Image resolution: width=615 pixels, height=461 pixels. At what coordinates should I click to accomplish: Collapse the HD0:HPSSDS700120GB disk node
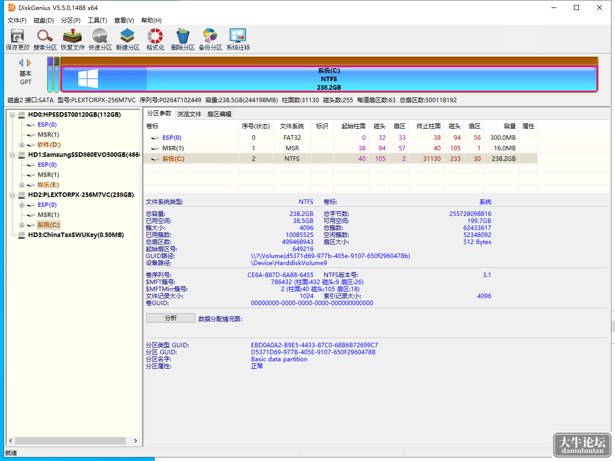coord(12,115)
